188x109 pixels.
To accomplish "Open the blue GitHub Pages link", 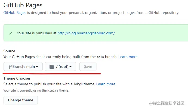I will click(15, 13).
